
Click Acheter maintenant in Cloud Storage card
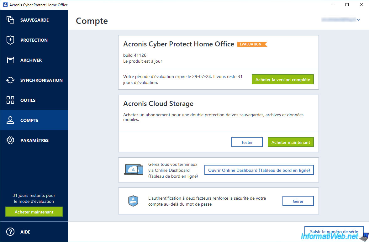coord(291,142)
